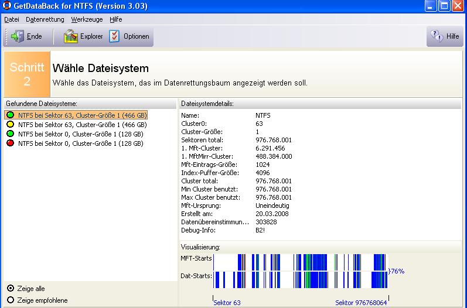
Task: Click the yellow status dot icon
Action: (11, 124)
